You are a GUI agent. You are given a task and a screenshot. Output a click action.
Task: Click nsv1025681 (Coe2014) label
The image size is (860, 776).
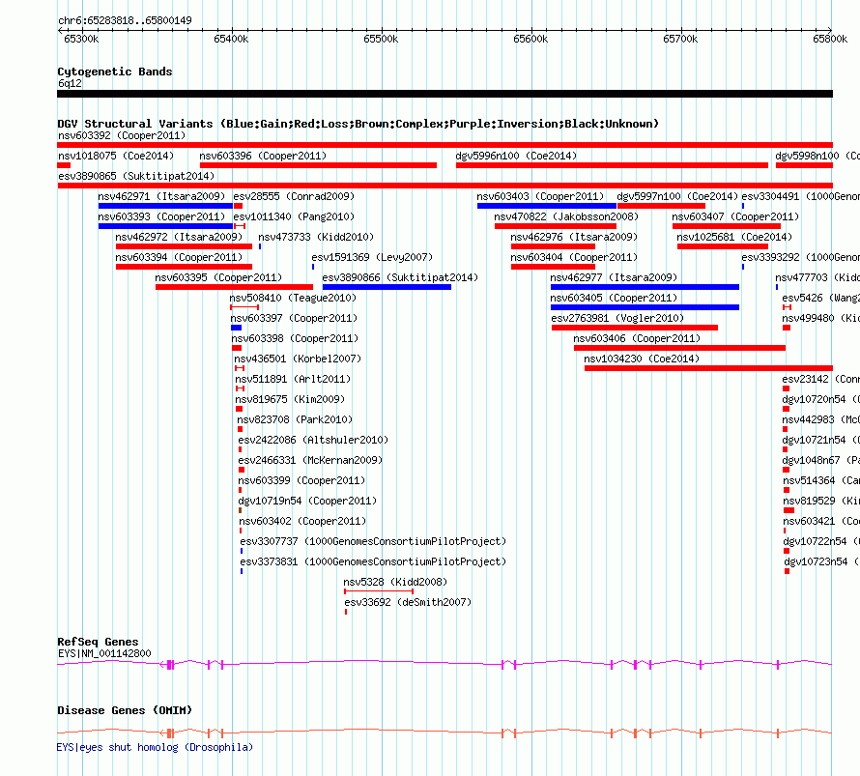(734, 237)
